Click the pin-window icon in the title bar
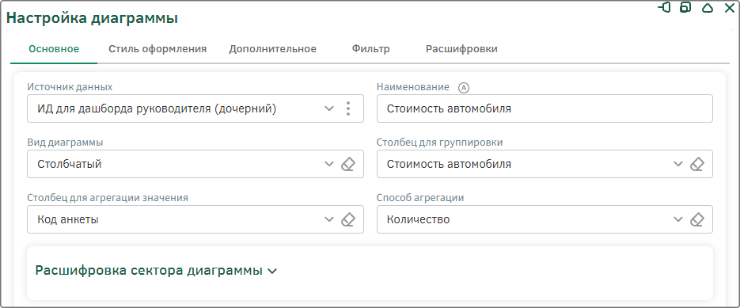The image size is (740, 308). (x=665, y=8)
